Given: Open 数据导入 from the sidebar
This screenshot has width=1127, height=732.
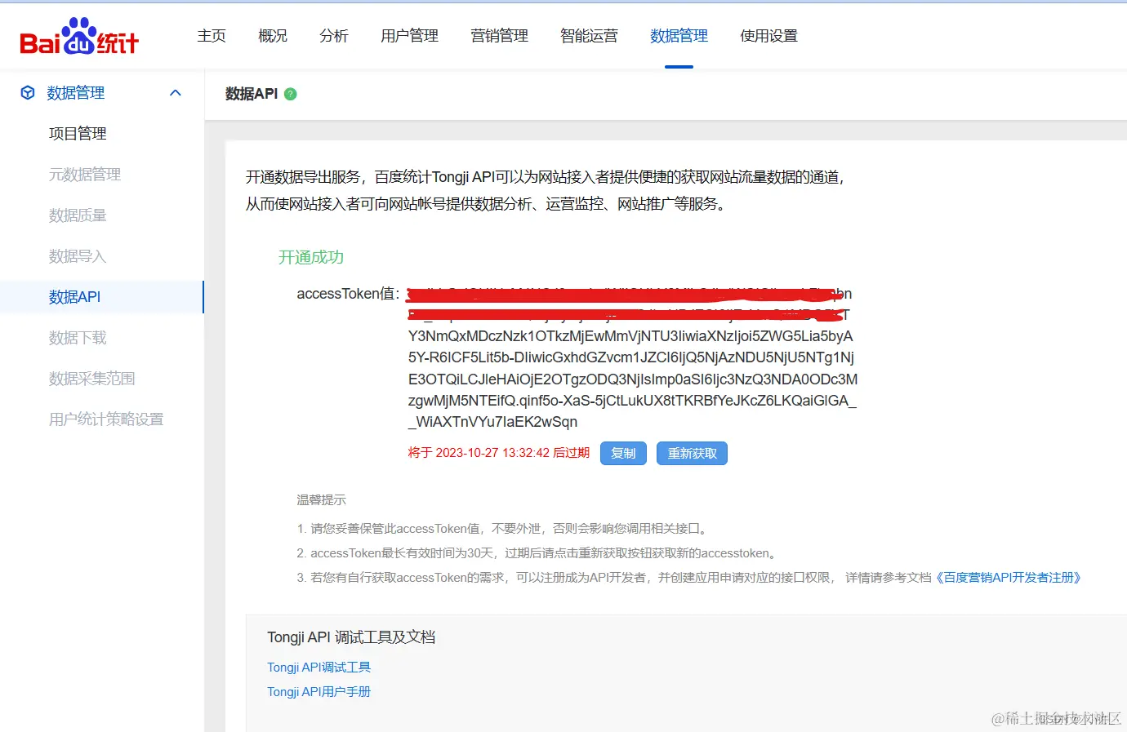Looking at the screenshot, I should [x=78, y=255].
